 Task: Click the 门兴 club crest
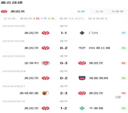point(82,33)
